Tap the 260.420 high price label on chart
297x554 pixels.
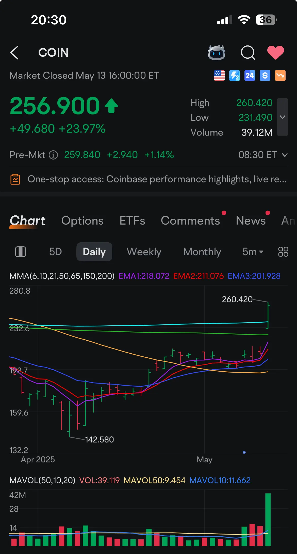pyautogui.click(x=237, y=299)
